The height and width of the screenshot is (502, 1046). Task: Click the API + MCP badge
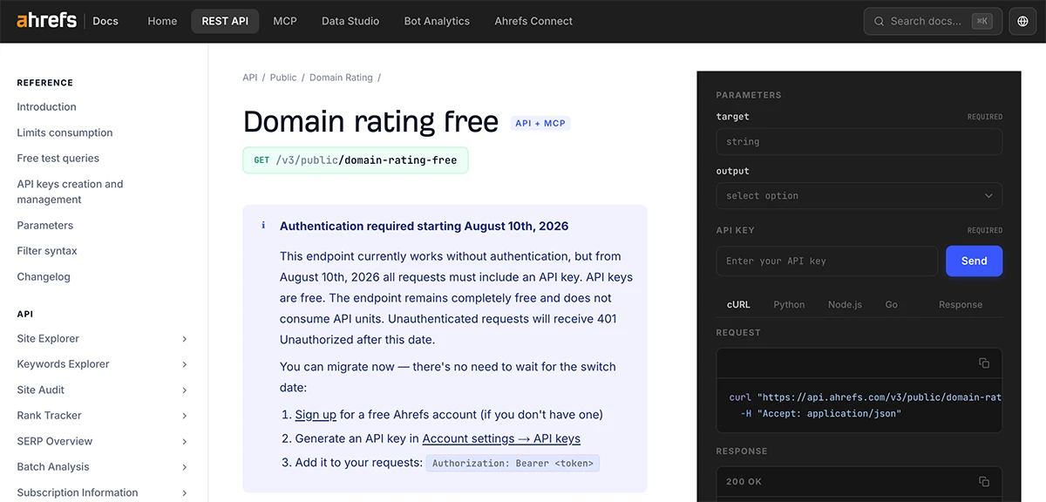pos(540,123)
